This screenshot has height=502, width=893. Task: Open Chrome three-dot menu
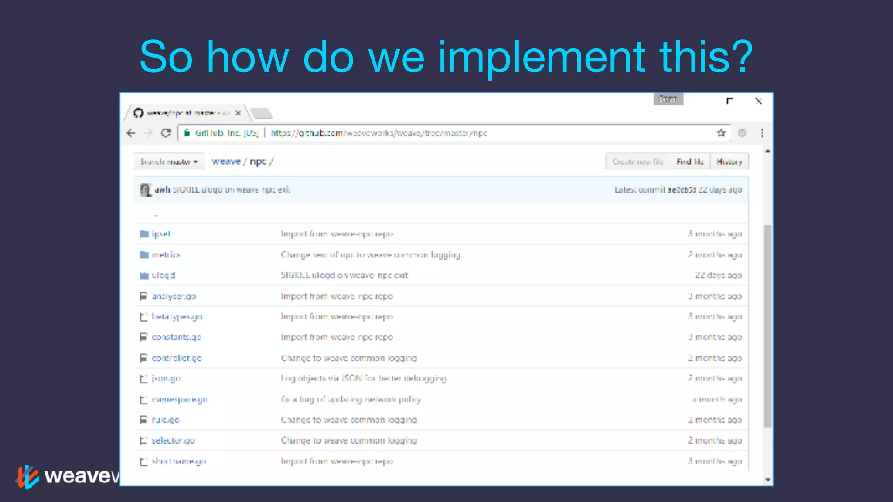pos(762,133)
